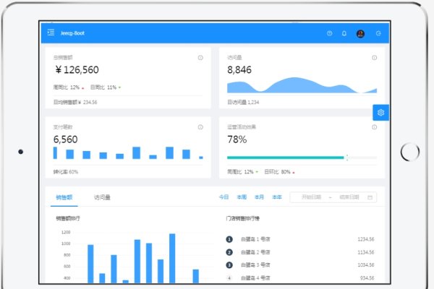Filter by 本周 link

(242, 197)
